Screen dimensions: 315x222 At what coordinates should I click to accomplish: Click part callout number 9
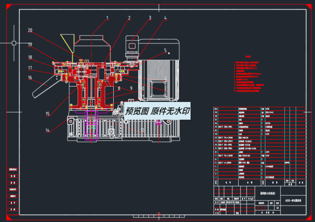pyautogui.click(x=131, y=88)
